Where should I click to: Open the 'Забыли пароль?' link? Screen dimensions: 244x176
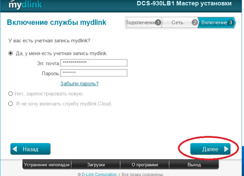tap(79, 84)
